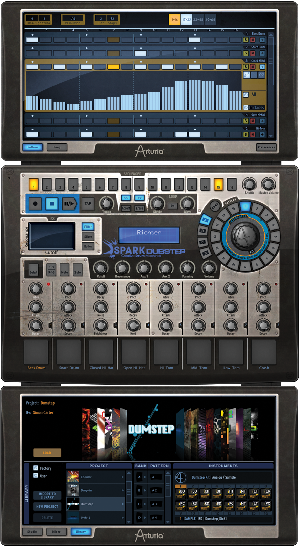Open the Pattern tab
This screenshot has width=299, height=547.
click(x=33, y=147)
